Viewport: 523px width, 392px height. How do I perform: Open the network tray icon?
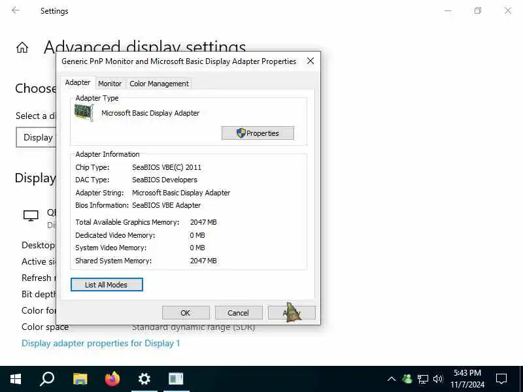(422, 379)
